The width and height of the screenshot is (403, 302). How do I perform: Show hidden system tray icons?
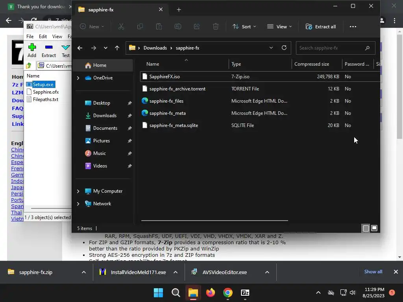(x=318, y=293)
